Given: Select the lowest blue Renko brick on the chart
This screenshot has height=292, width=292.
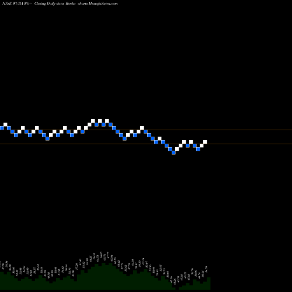Looking at the screenshot, I should click(173, 152).
